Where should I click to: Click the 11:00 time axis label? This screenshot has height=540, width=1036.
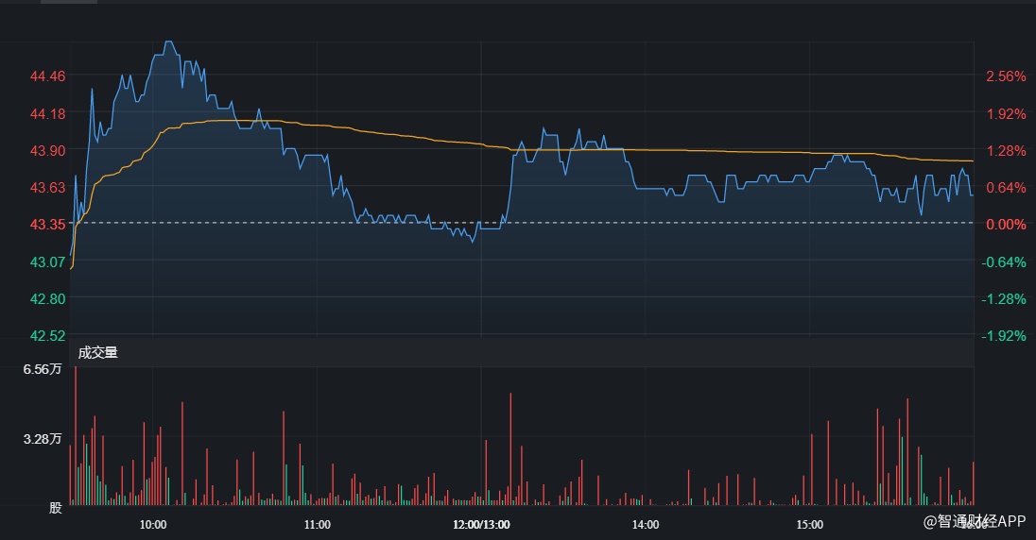[318, 525]
